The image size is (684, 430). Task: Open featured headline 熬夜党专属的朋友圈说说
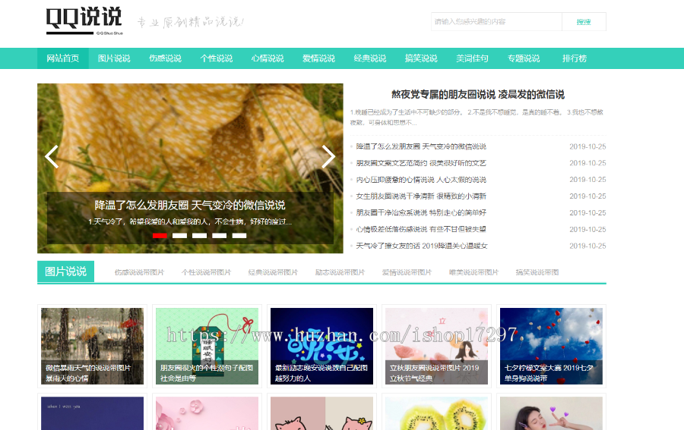[478, 95]
